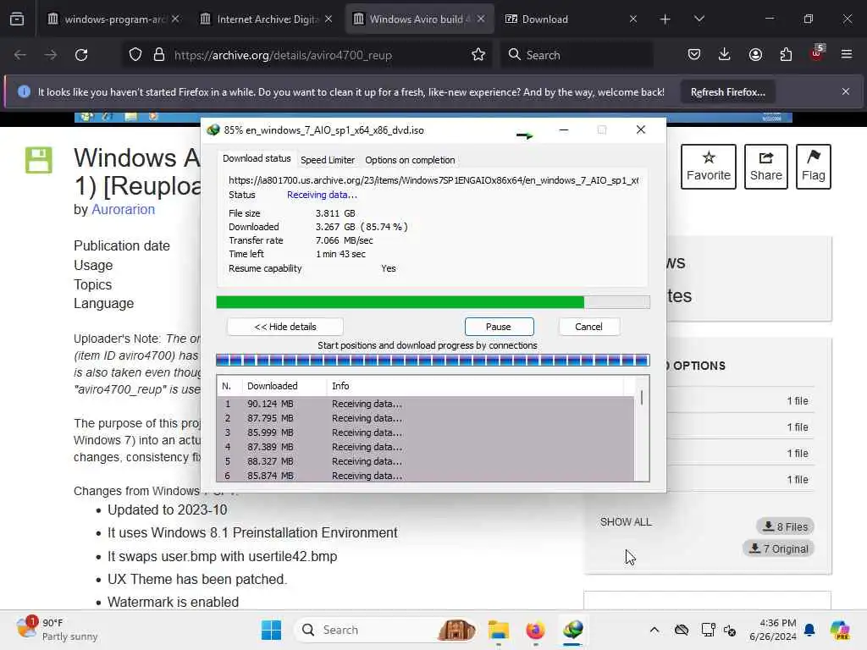
Task: Open extensions puzzle icon
Action: (786, 54)
